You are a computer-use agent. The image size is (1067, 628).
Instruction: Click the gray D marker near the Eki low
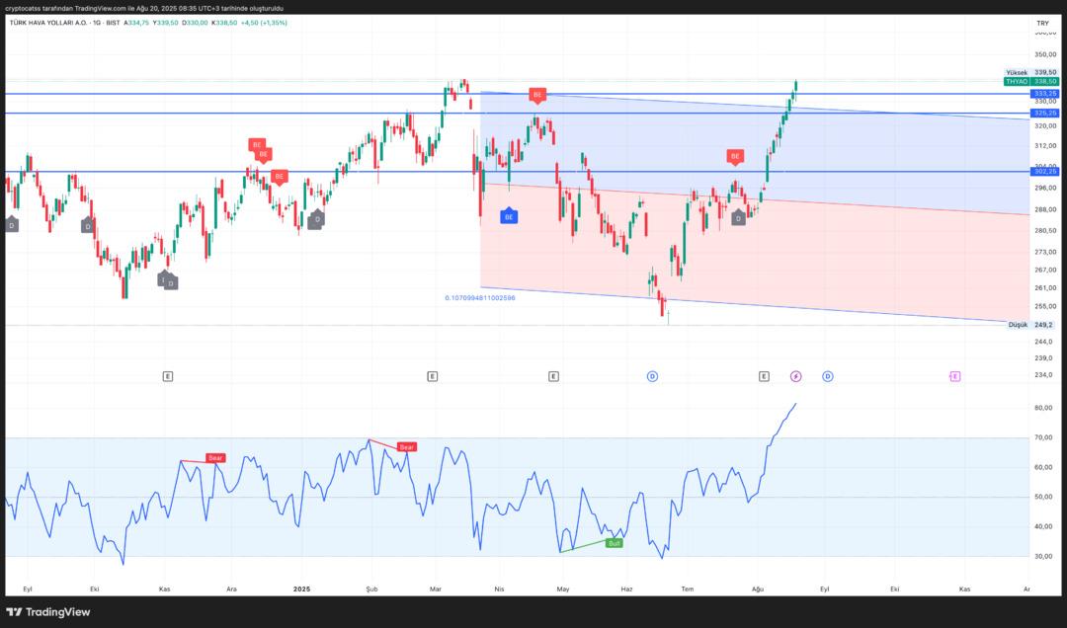[x=87, y=225]
